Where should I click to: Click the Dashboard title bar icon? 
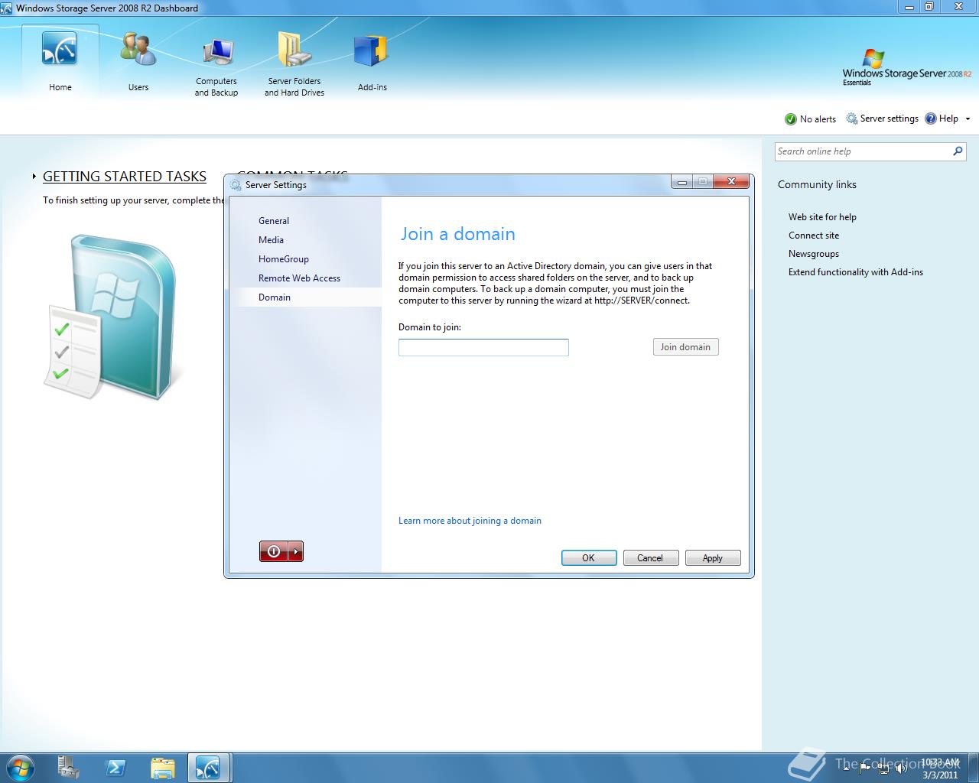click(7, 8)
